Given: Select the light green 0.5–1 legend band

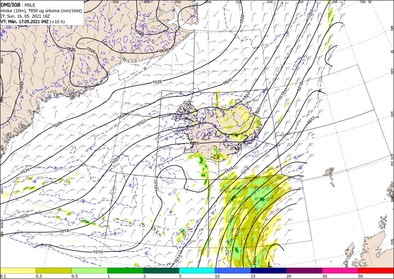Looking at the screenshot, I should 89,270.
